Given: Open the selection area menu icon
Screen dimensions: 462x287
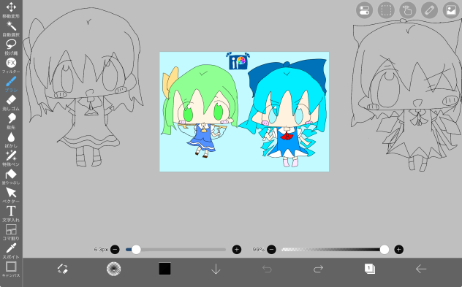Looking at the screenshot, I should coord(386,10).
